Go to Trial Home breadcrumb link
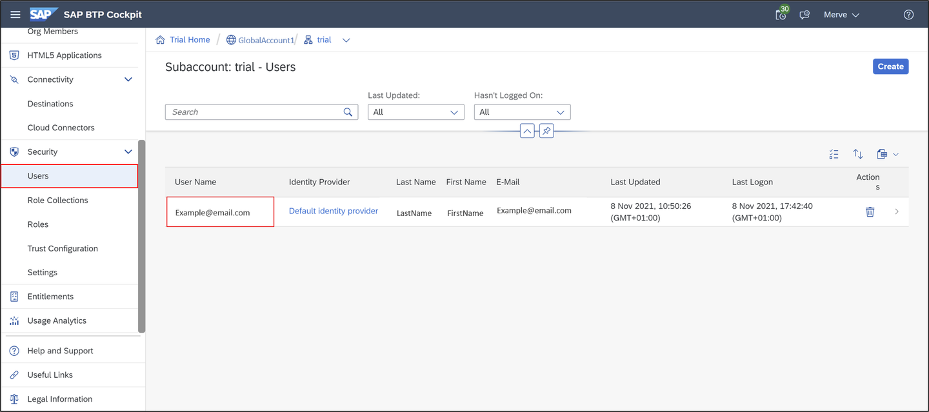929x412 pixels. point(190,40)
